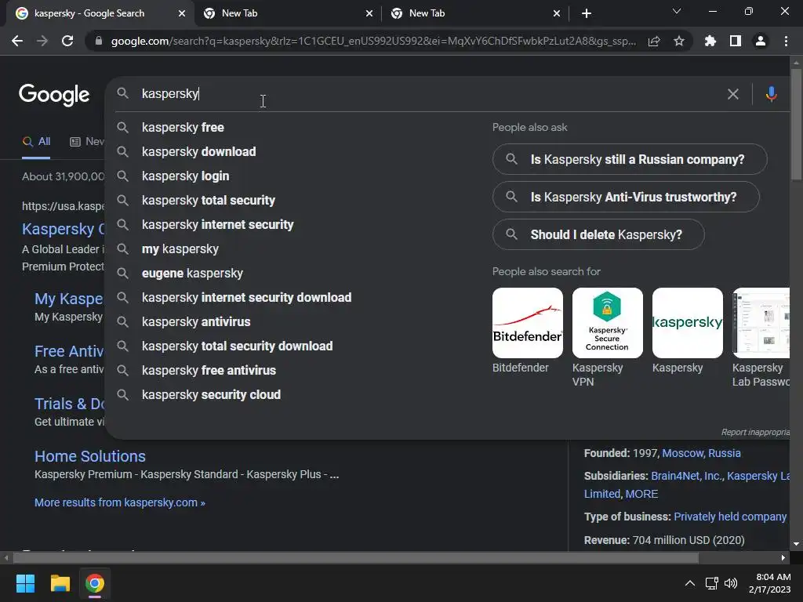Image resolution: width=803 pixels, height=602 pixels.
Task: Click the share page icon in address bar
Action: tap(654, 42)
